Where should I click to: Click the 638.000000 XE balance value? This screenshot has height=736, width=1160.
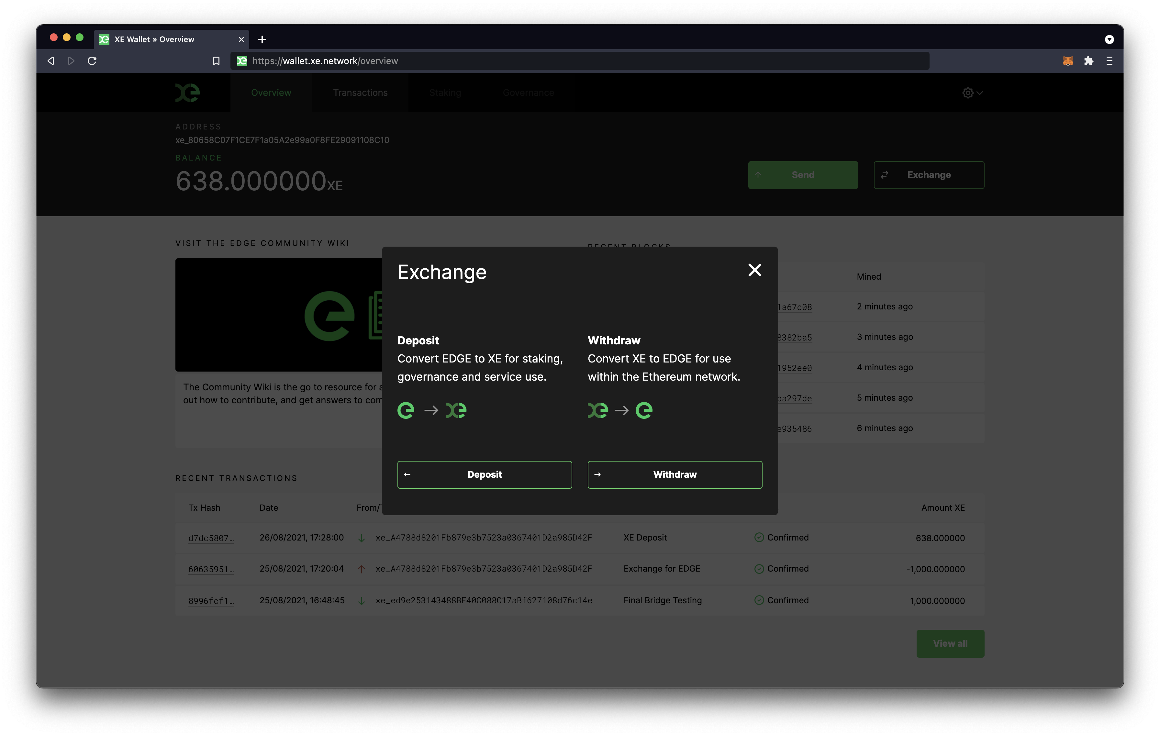[x=259, y=181]
